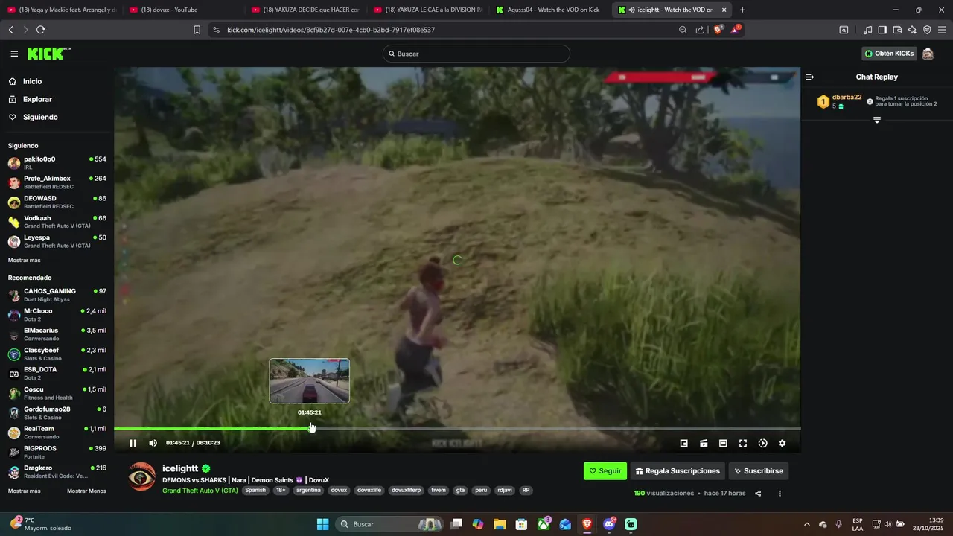Open browser share icon in address bar

pos(700,30)
